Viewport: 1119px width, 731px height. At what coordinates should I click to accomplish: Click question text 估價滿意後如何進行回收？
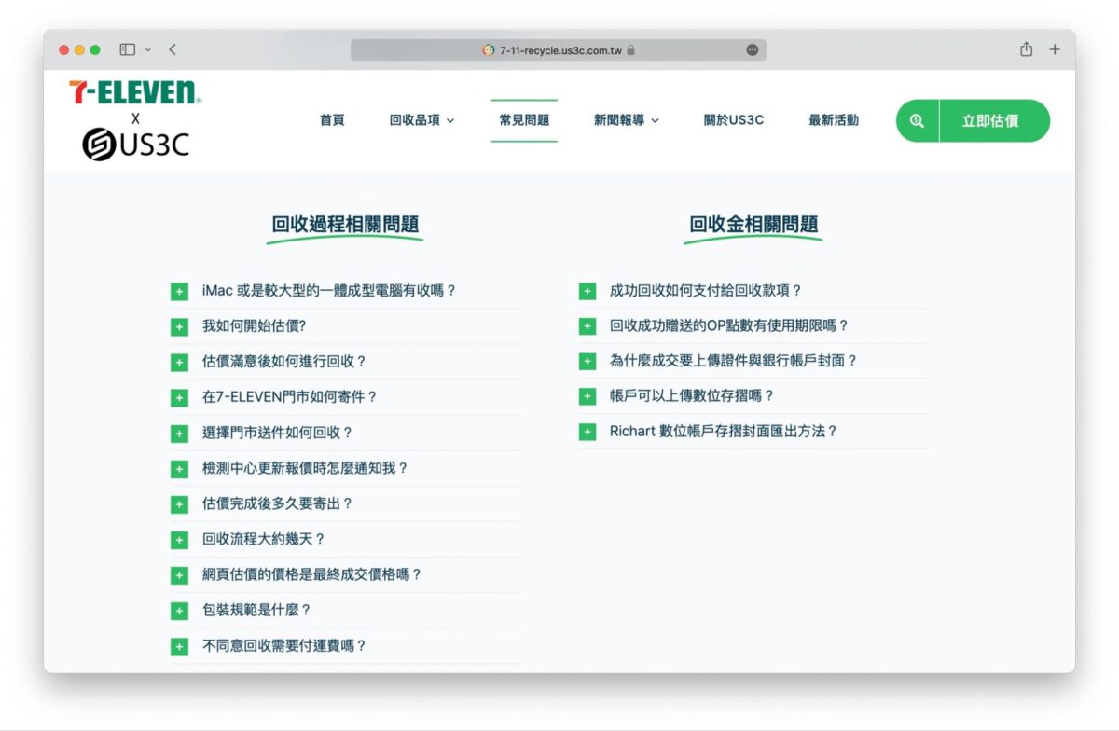click(284, 361)
